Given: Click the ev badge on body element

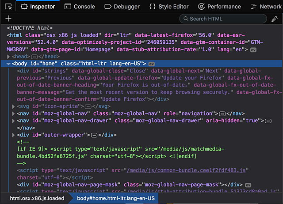Looking at the screenshot, I should (151, 64).
